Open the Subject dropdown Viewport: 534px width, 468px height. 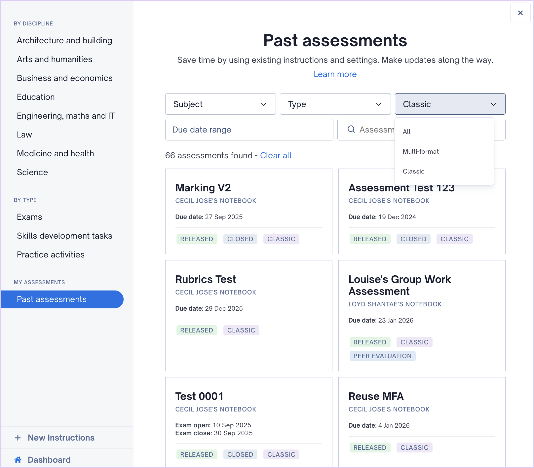pyautogui.click(x=220, y=104)
